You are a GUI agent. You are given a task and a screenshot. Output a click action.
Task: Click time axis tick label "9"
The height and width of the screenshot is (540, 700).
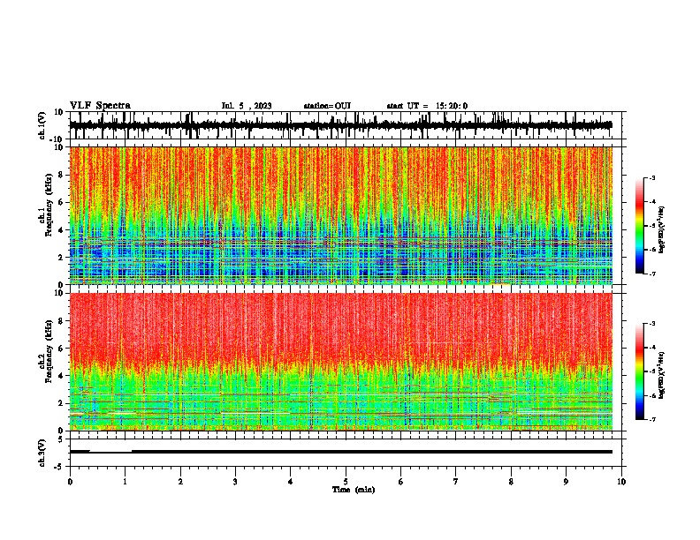(x=566, y=482)
